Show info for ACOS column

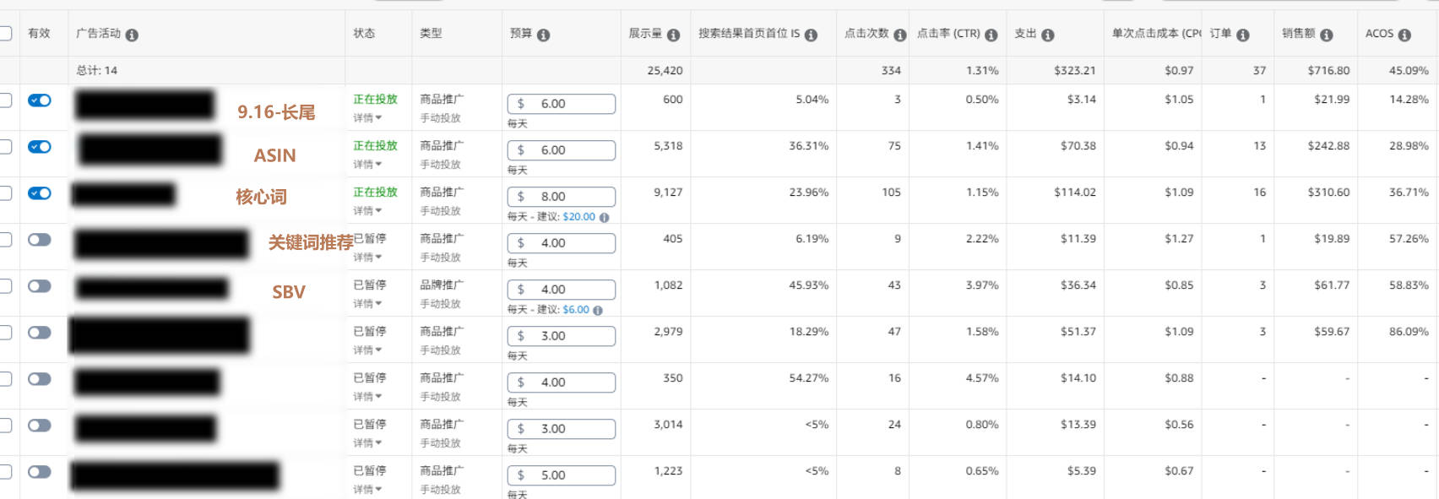[1404, 35]
